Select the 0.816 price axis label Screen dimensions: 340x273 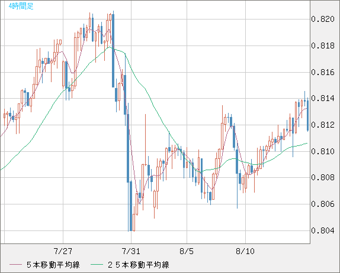pos(323,72)
